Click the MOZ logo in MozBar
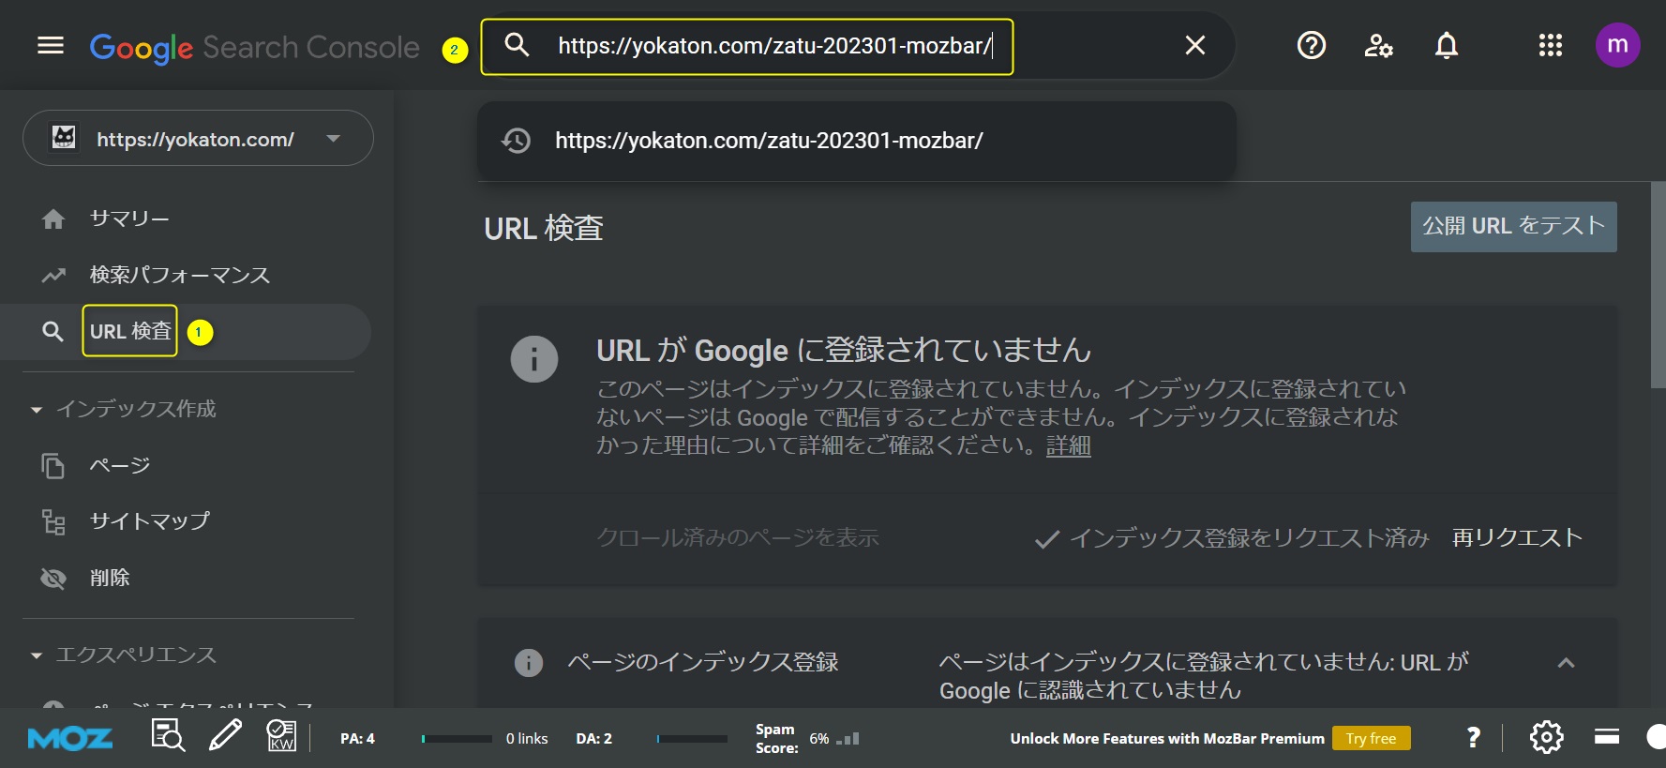The width and height of the screenshot is (1666, 768). click(x=70, y=739)
